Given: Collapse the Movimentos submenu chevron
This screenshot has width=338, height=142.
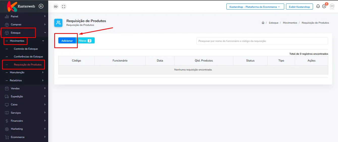Looking at the screenshot, I should [43, 41].
